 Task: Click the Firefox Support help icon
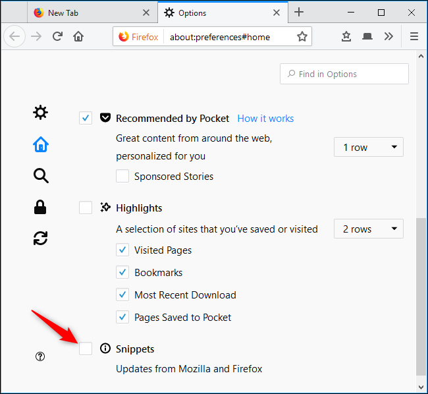(40, 356)
